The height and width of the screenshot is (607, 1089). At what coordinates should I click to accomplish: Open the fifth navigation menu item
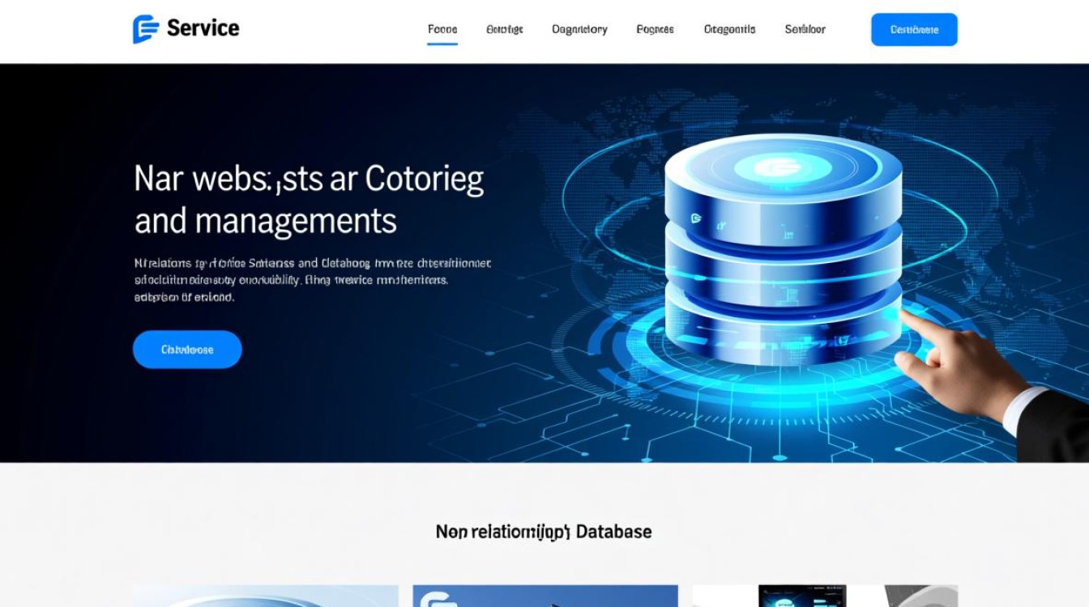point(729,29)
